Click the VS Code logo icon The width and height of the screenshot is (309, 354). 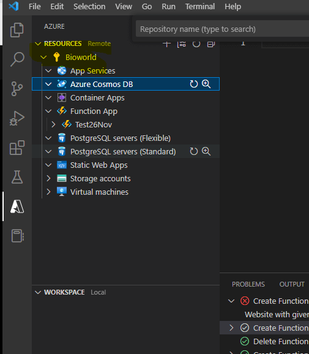click(x=13, y=6)
